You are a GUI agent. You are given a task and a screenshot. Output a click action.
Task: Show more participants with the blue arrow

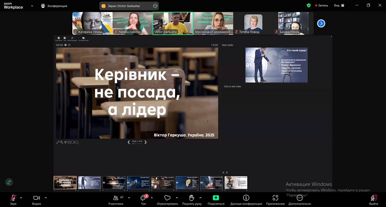click(x=321, y=23)
